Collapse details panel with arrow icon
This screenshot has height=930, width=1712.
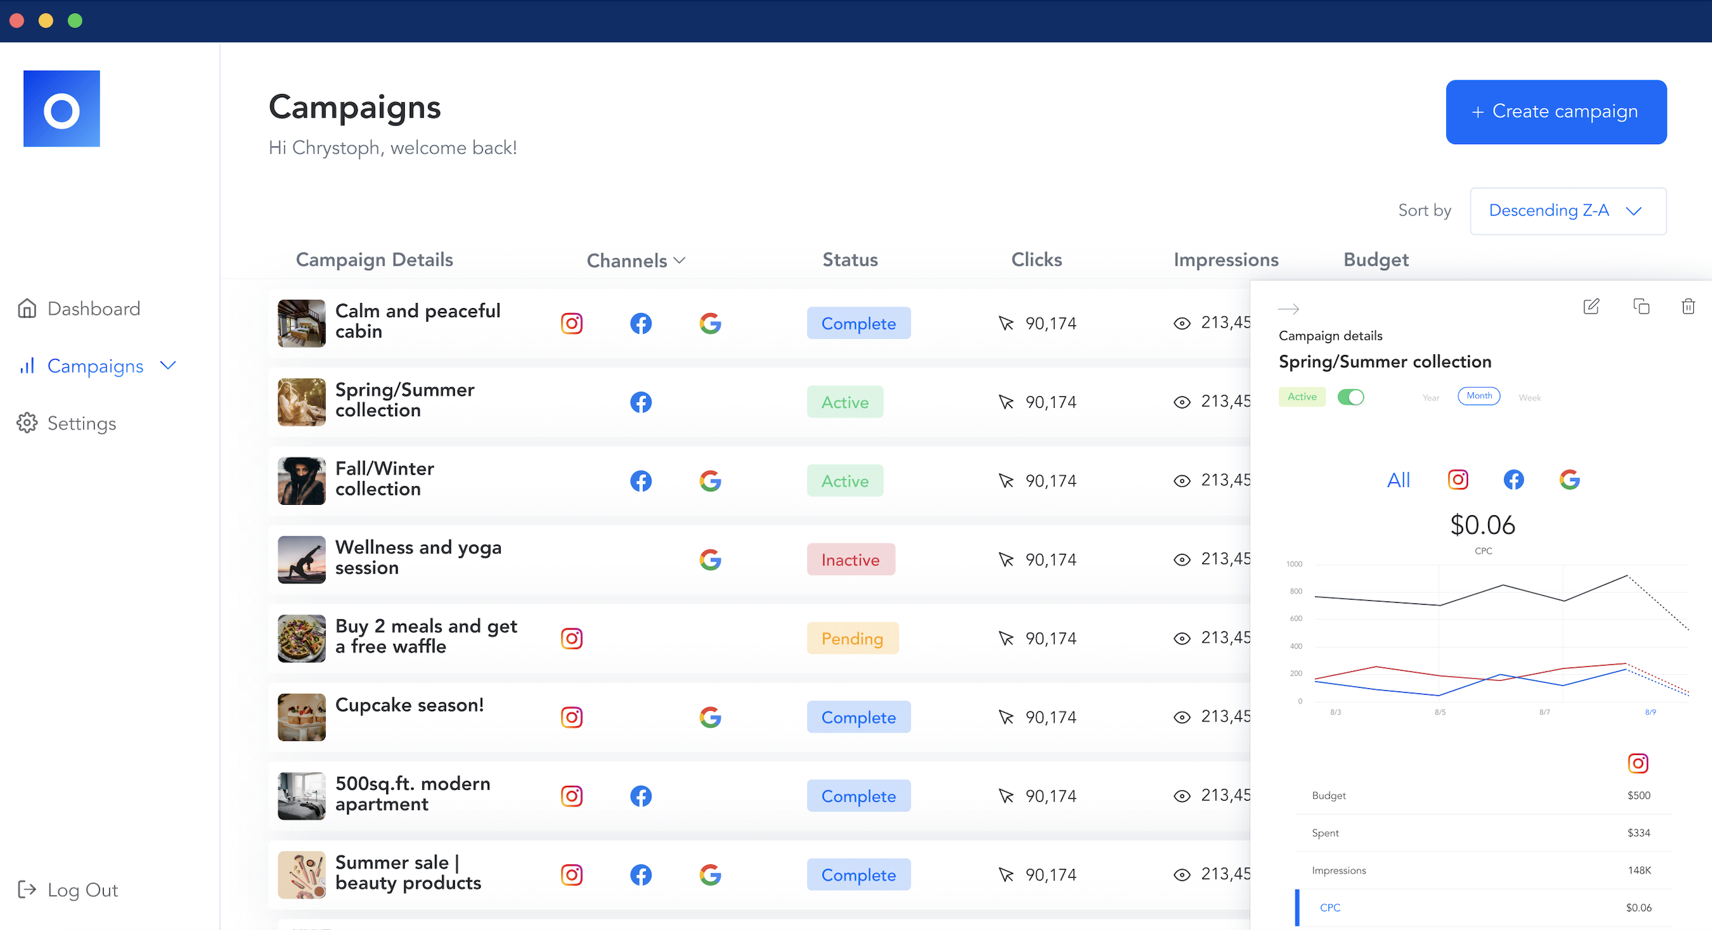pyautogui.click(x=1288, y=309)
